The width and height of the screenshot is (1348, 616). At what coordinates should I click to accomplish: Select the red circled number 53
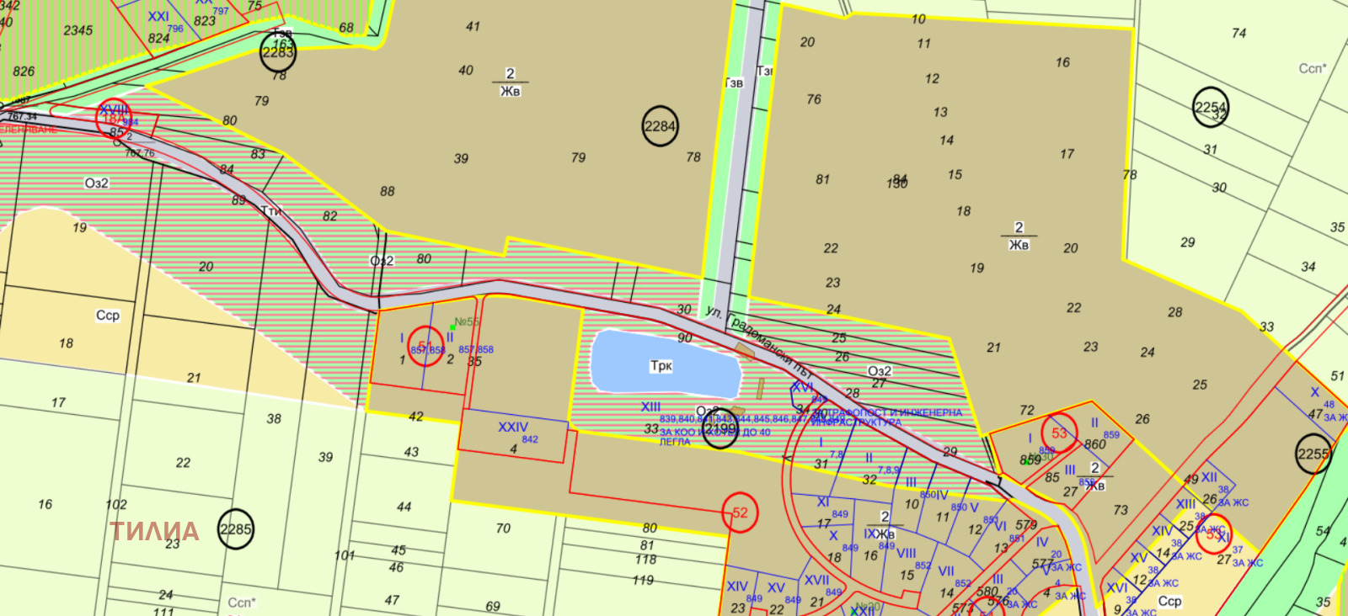[x=1059, y=433]
